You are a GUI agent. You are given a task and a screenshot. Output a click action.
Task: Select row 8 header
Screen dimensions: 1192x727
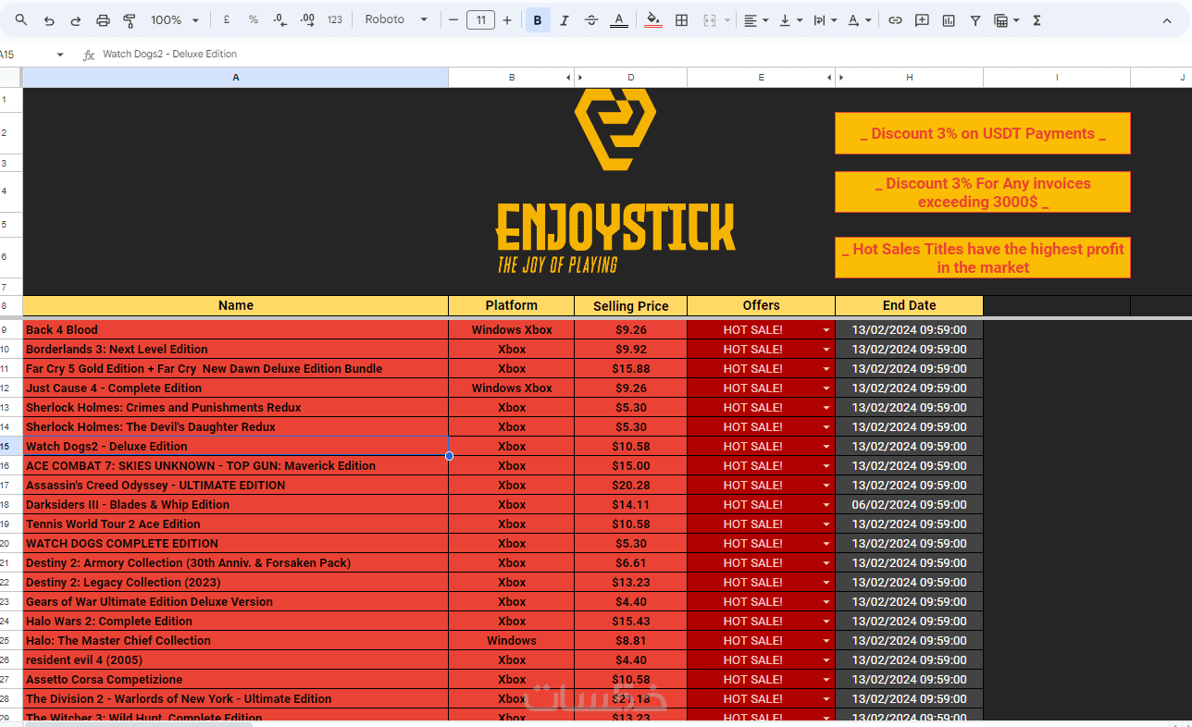point(11,306)
